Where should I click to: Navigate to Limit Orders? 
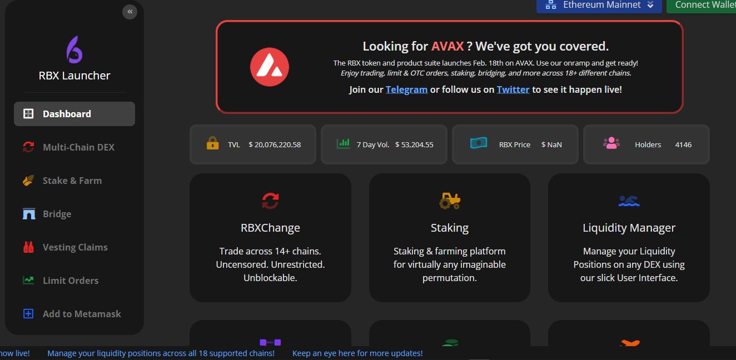(x=74, y=281)
